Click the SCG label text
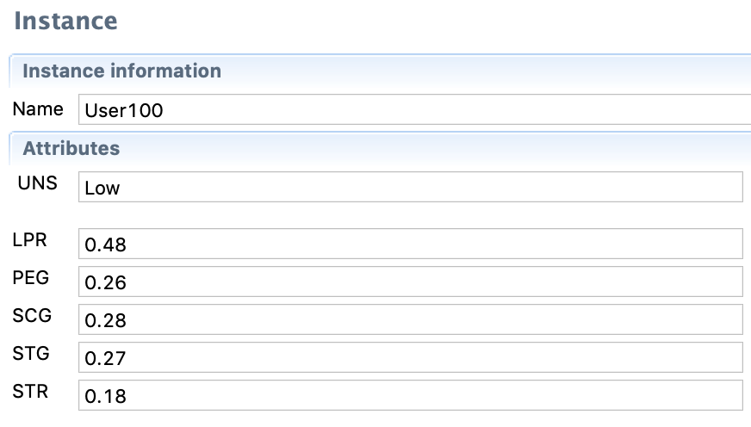Image resolution: width=751 pixels, height=427 pixels. [32, 316]
